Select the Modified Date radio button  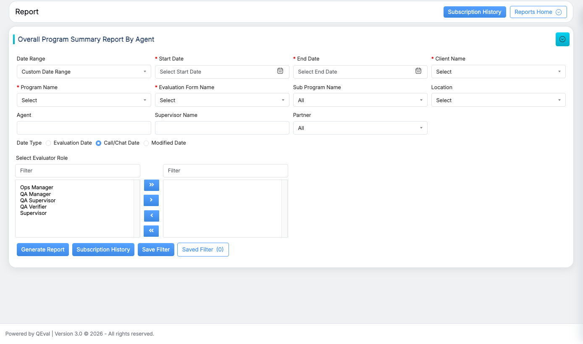coord(146,143)
